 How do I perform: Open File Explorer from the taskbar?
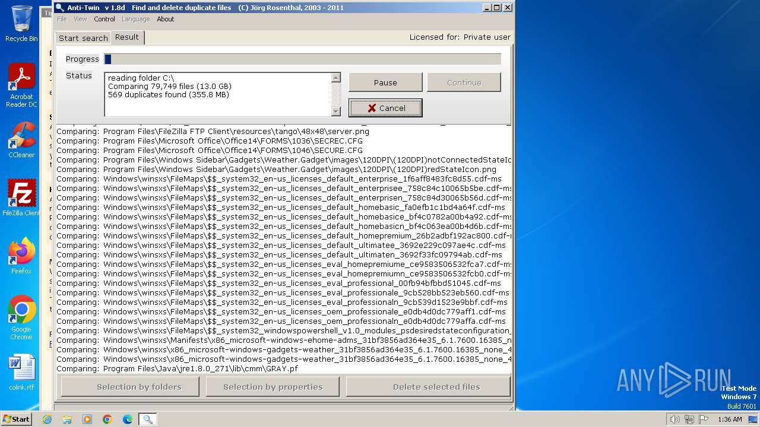67,419
